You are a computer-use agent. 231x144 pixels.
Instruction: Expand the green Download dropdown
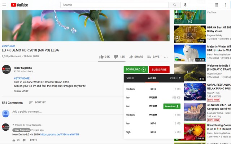coord(136,69)
